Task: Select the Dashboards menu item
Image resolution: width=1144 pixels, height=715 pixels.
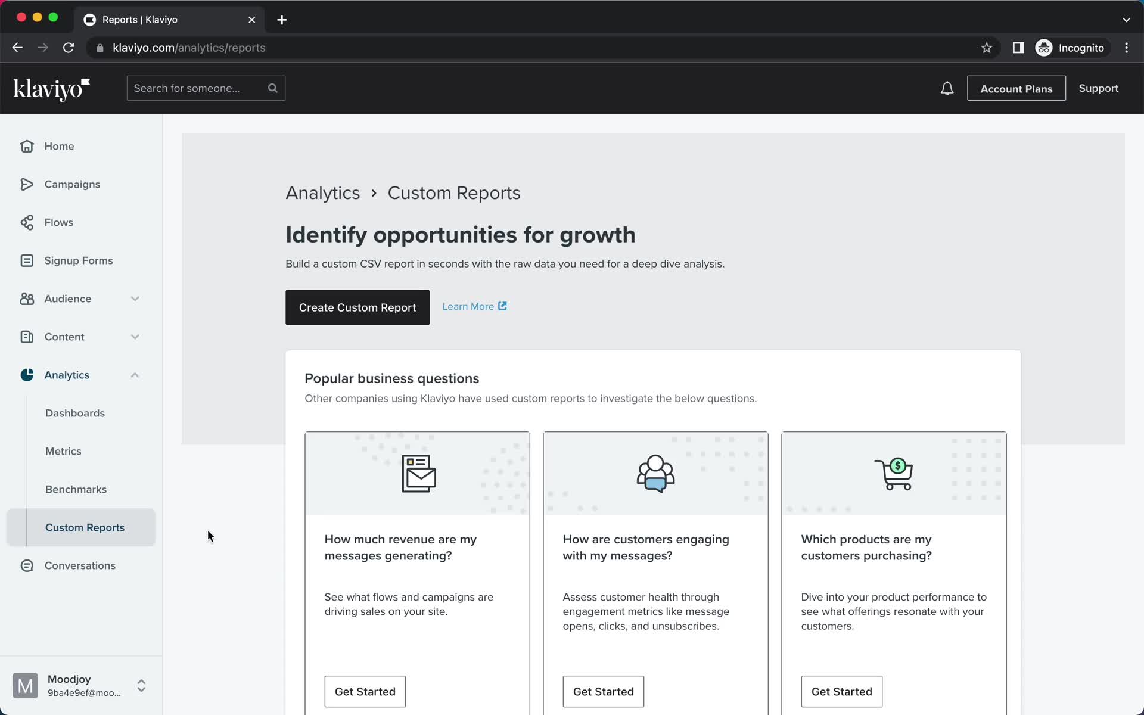Action: pos(75,413)
